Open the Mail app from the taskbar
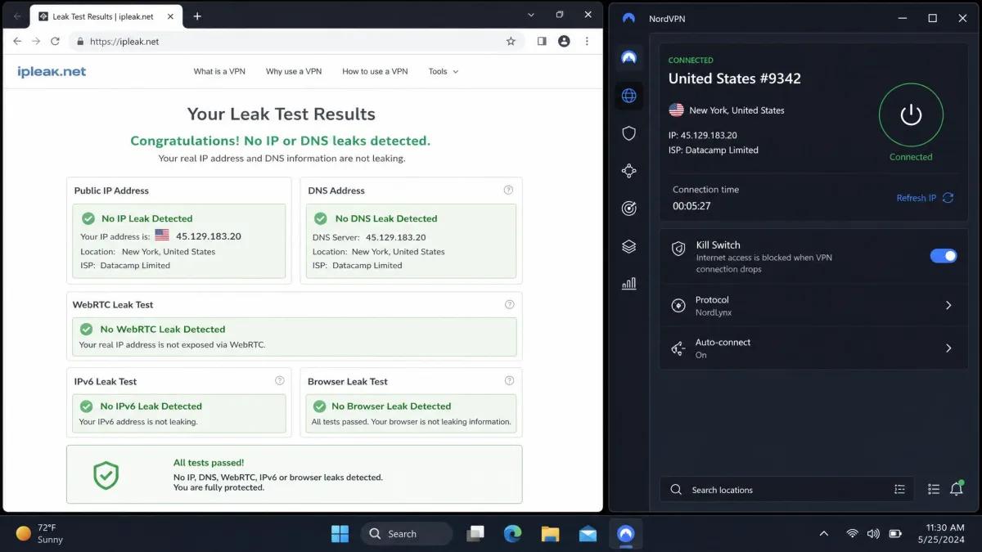 click(x=588, y=534)
